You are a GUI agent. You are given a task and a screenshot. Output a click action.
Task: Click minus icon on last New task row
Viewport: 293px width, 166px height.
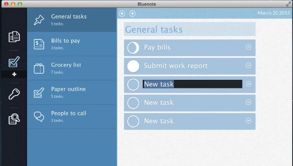248,121
